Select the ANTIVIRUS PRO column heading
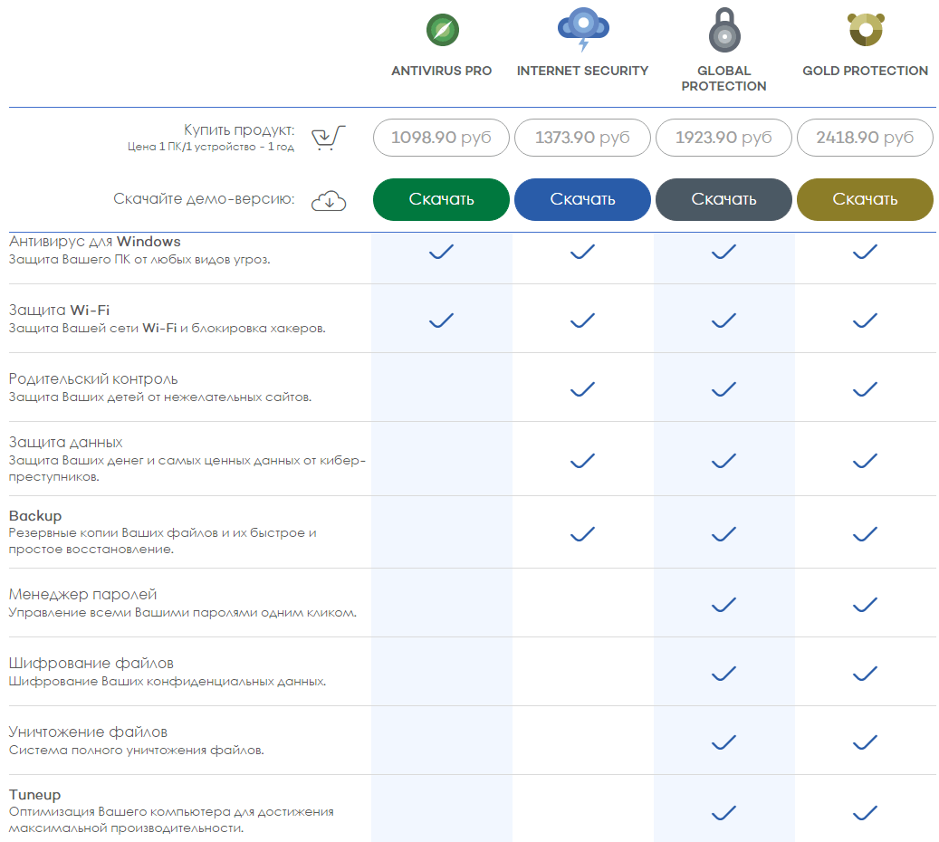The width and height of the screenshot is (939, 842). pyautogui.click(x=441, y=71)
